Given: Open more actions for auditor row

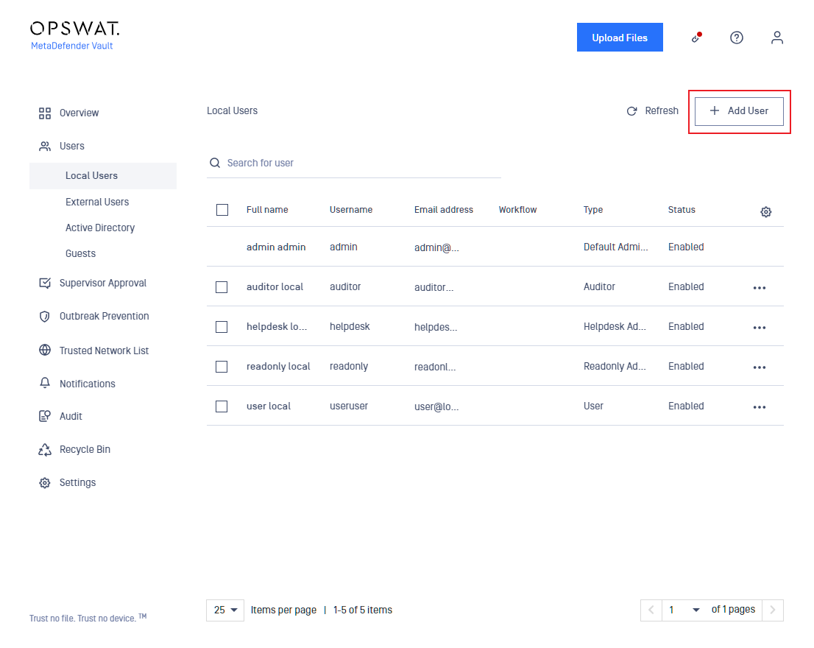Looking at the screenshot, I should pyautogui.click(x=760, y=288).
